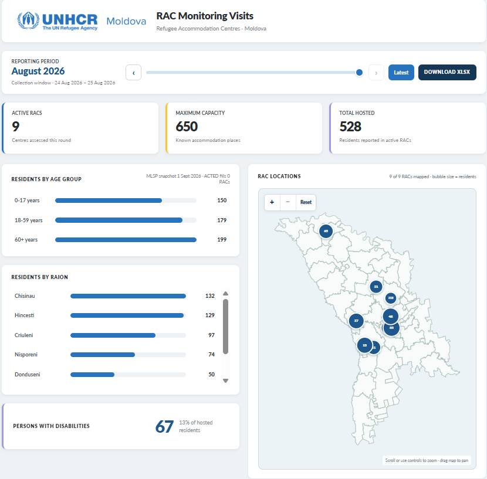Click the reporting period slider handle
487x479 pixels.
click(x=359, y=73)
